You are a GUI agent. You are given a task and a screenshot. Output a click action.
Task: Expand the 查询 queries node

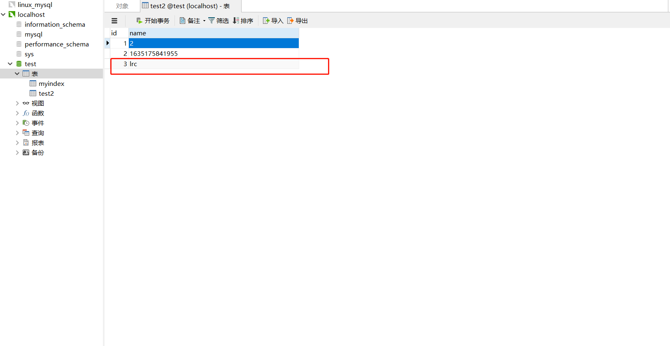click(x=17, y=133)
